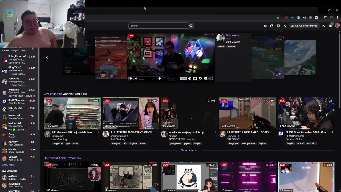This screenshot has width=341, height=192.
Task: Switch player to theatre mode
Action: tap(195, 78)
